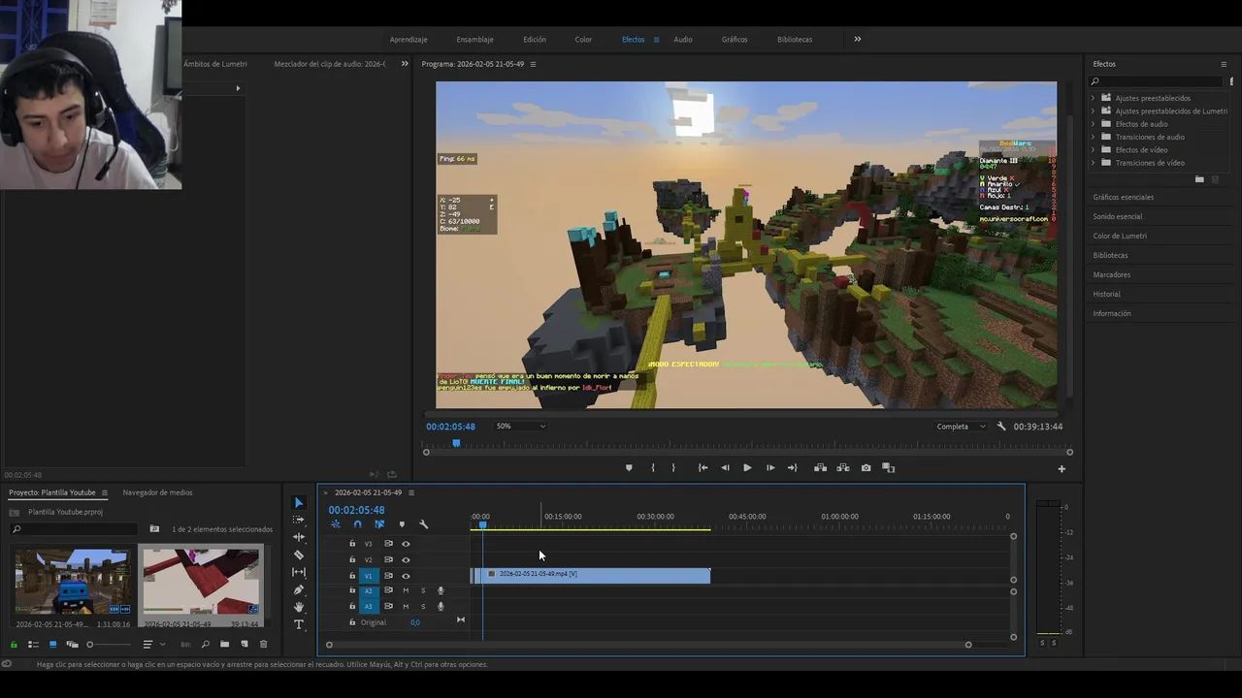Solo audio track A3
Screen dimensions: 1242x698
click(x=423, y=606)
